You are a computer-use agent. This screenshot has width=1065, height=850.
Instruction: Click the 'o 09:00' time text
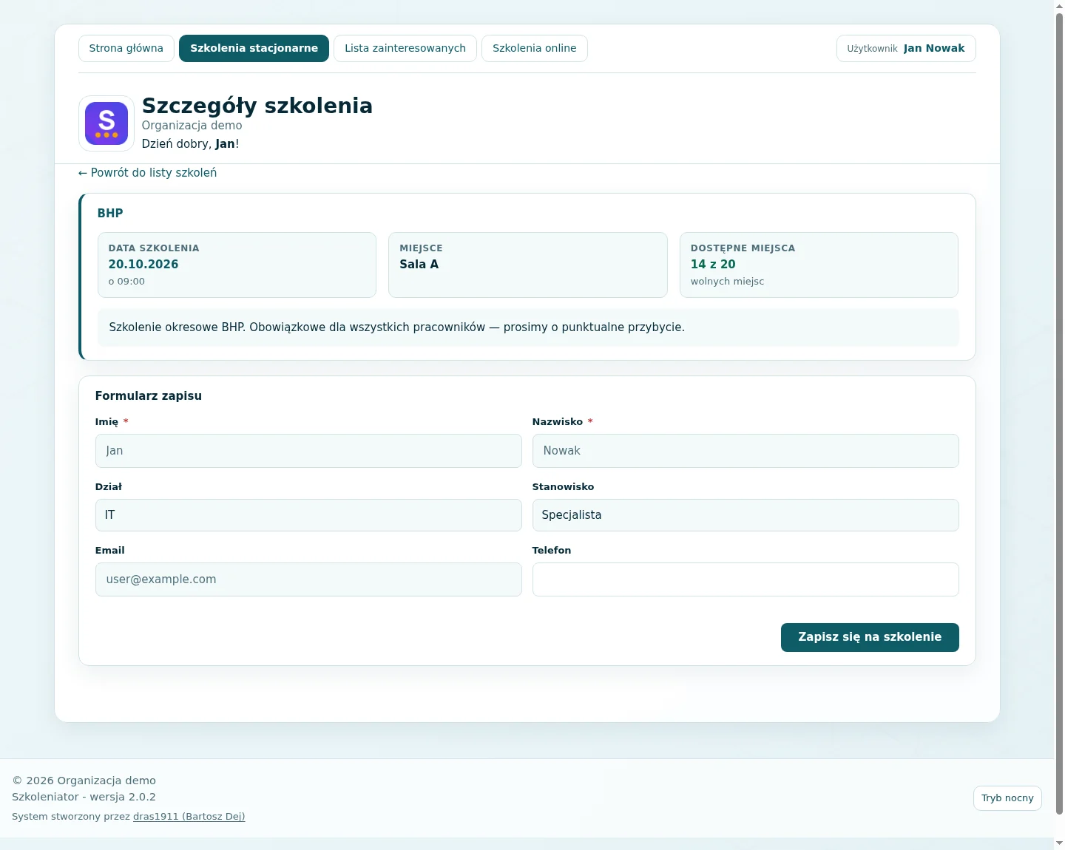126,282
